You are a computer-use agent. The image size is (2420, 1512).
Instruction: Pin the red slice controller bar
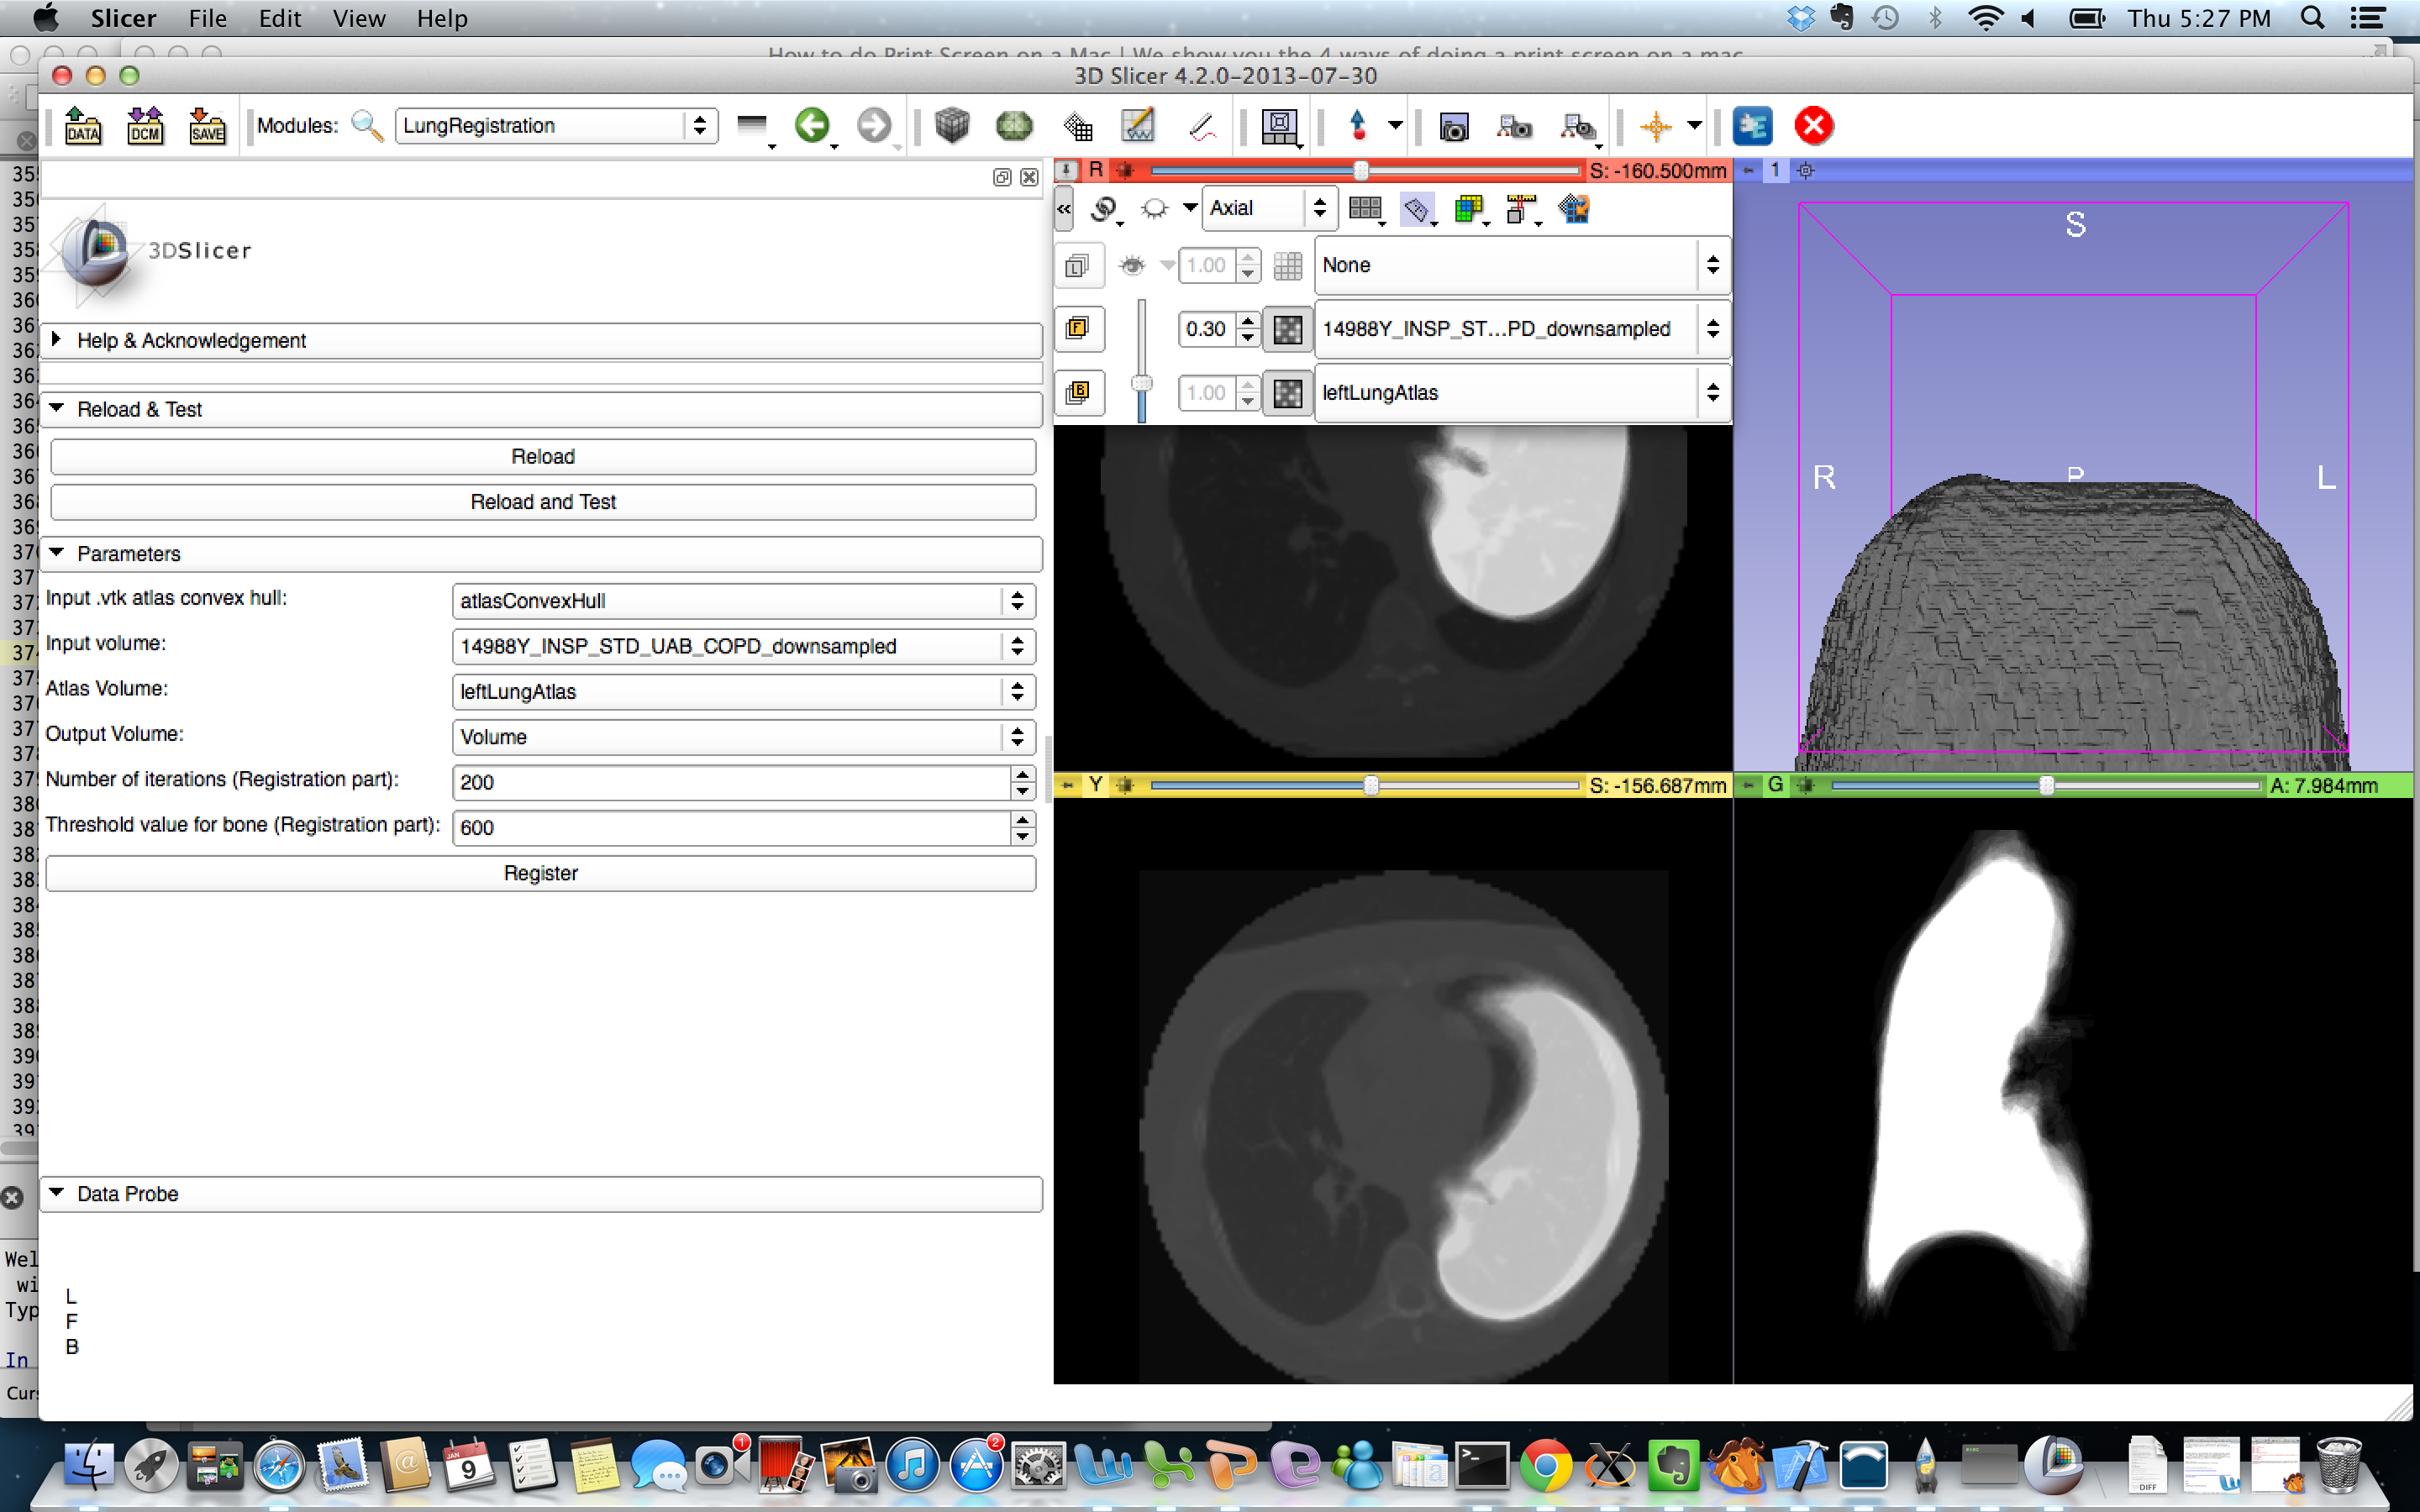1067,170
